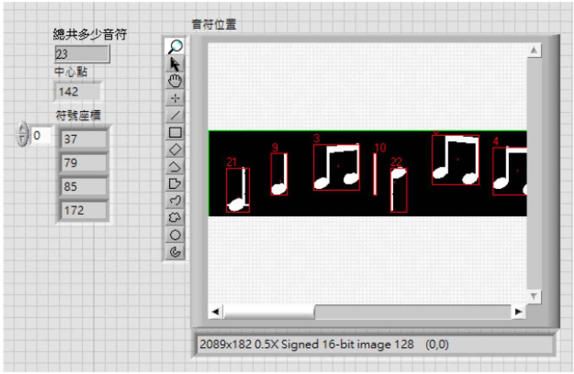Click the coordinate field showing 37
Viewport: 574px width, 374px height.
tap(83, 139)
